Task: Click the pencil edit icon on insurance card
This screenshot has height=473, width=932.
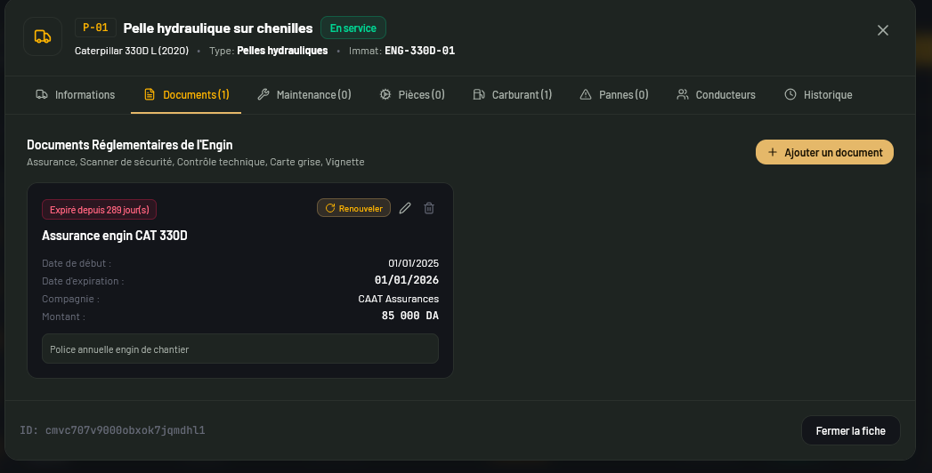Action: point(405,208)
